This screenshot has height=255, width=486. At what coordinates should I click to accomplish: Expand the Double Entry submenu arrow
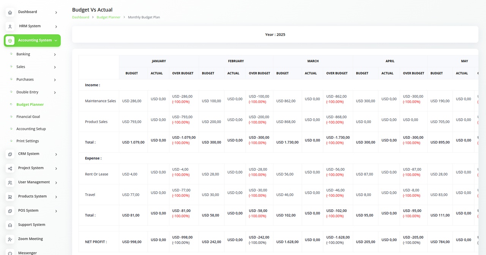(55, 93)
